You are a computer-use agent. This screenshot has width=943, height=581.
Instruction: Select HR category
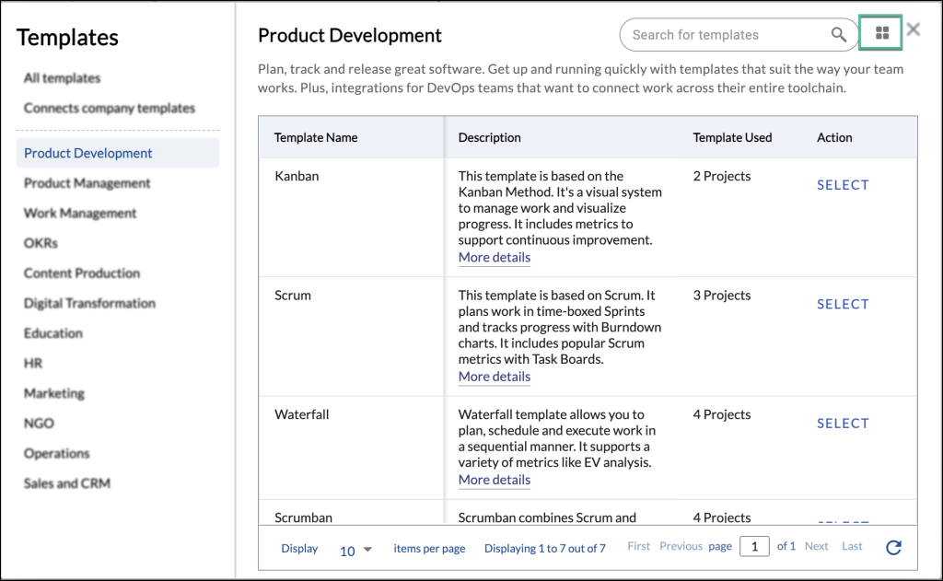33,364
